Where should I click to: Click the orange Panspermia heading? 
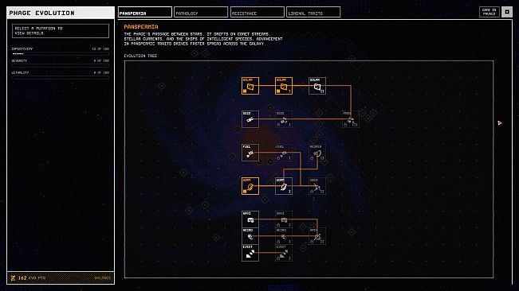[x=141, y=27]
